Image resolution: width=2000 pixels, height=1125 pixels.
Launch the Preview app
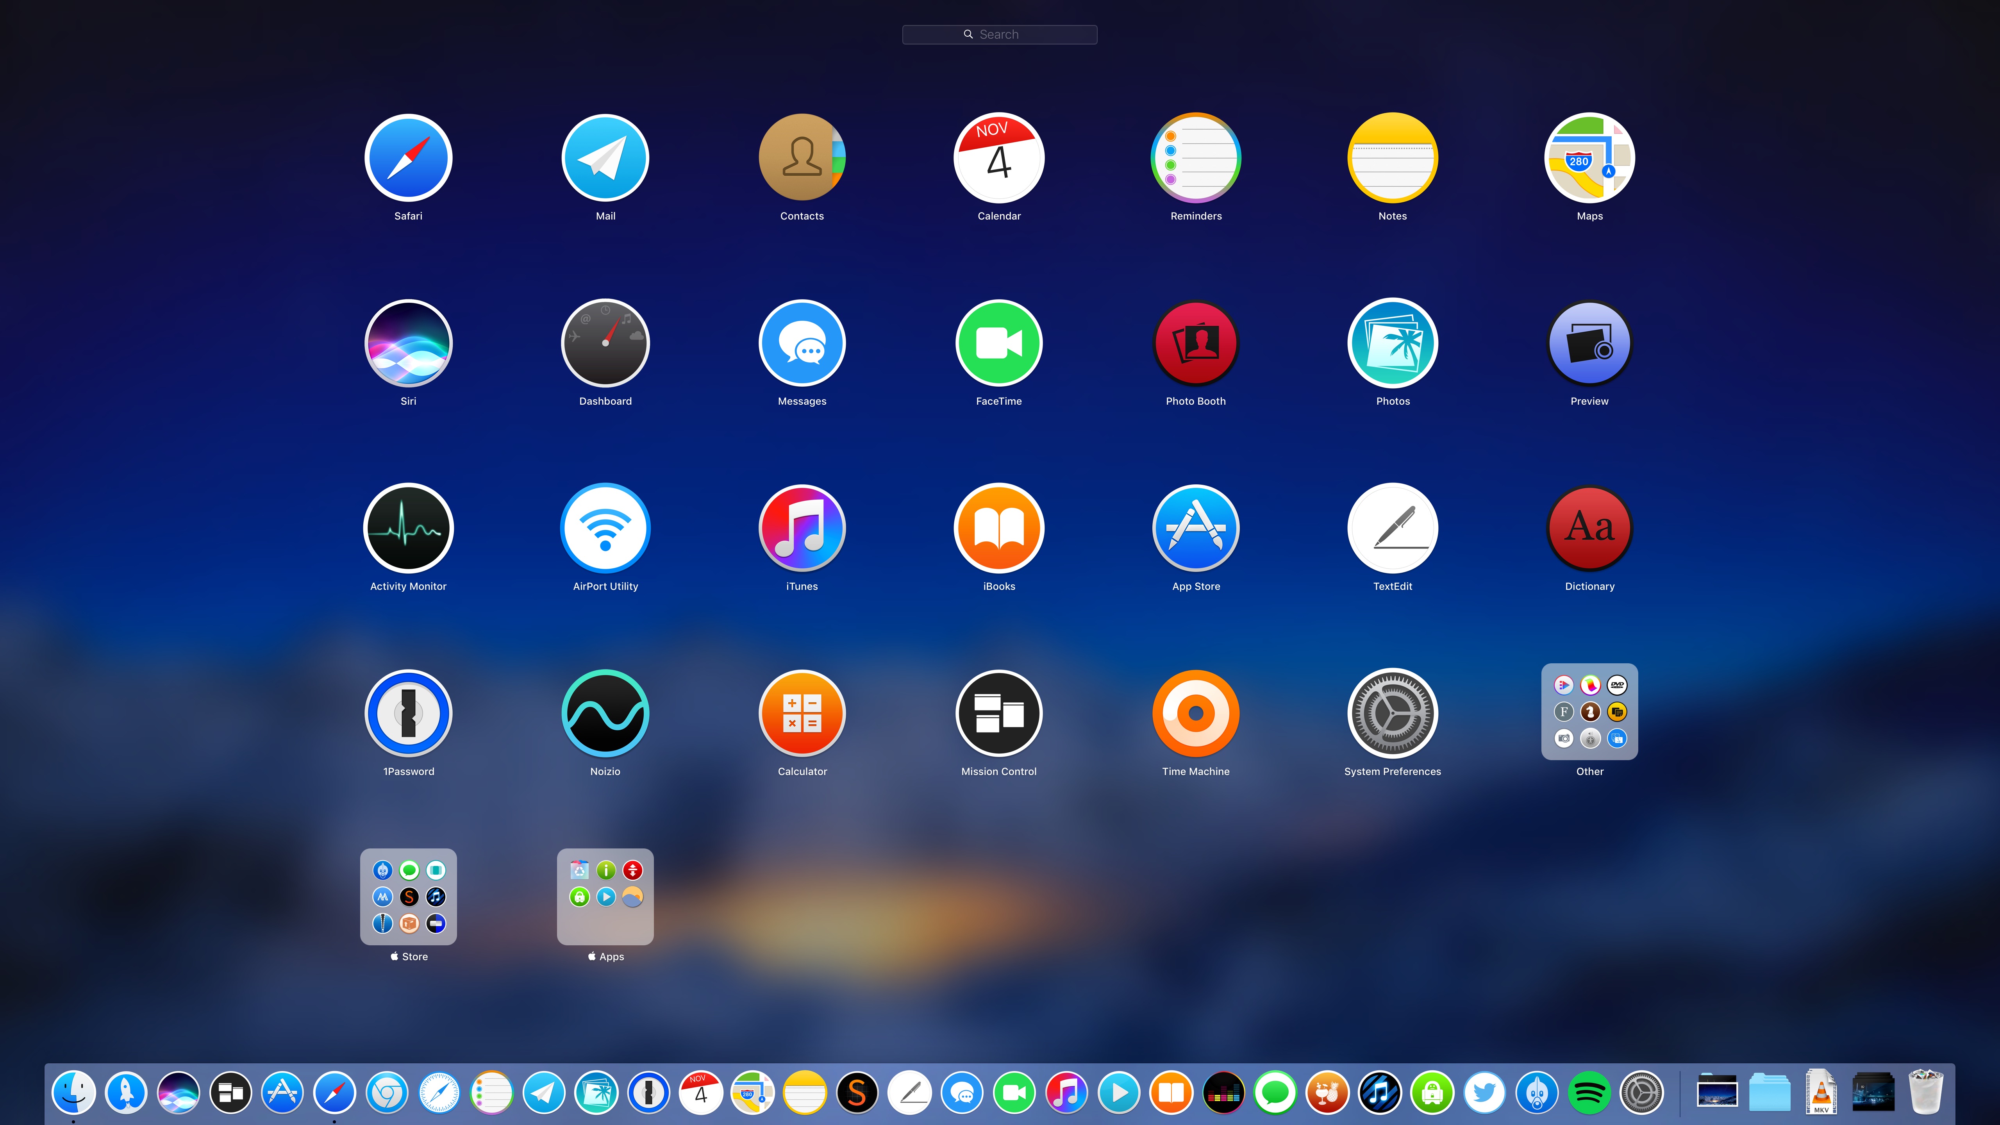tap(1589, 343)
